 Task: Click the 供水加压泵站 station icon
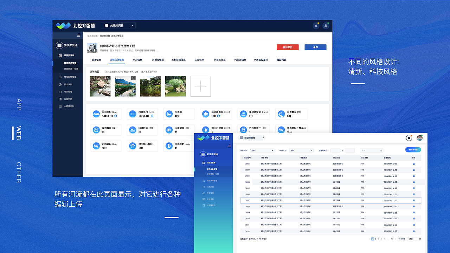133,146
